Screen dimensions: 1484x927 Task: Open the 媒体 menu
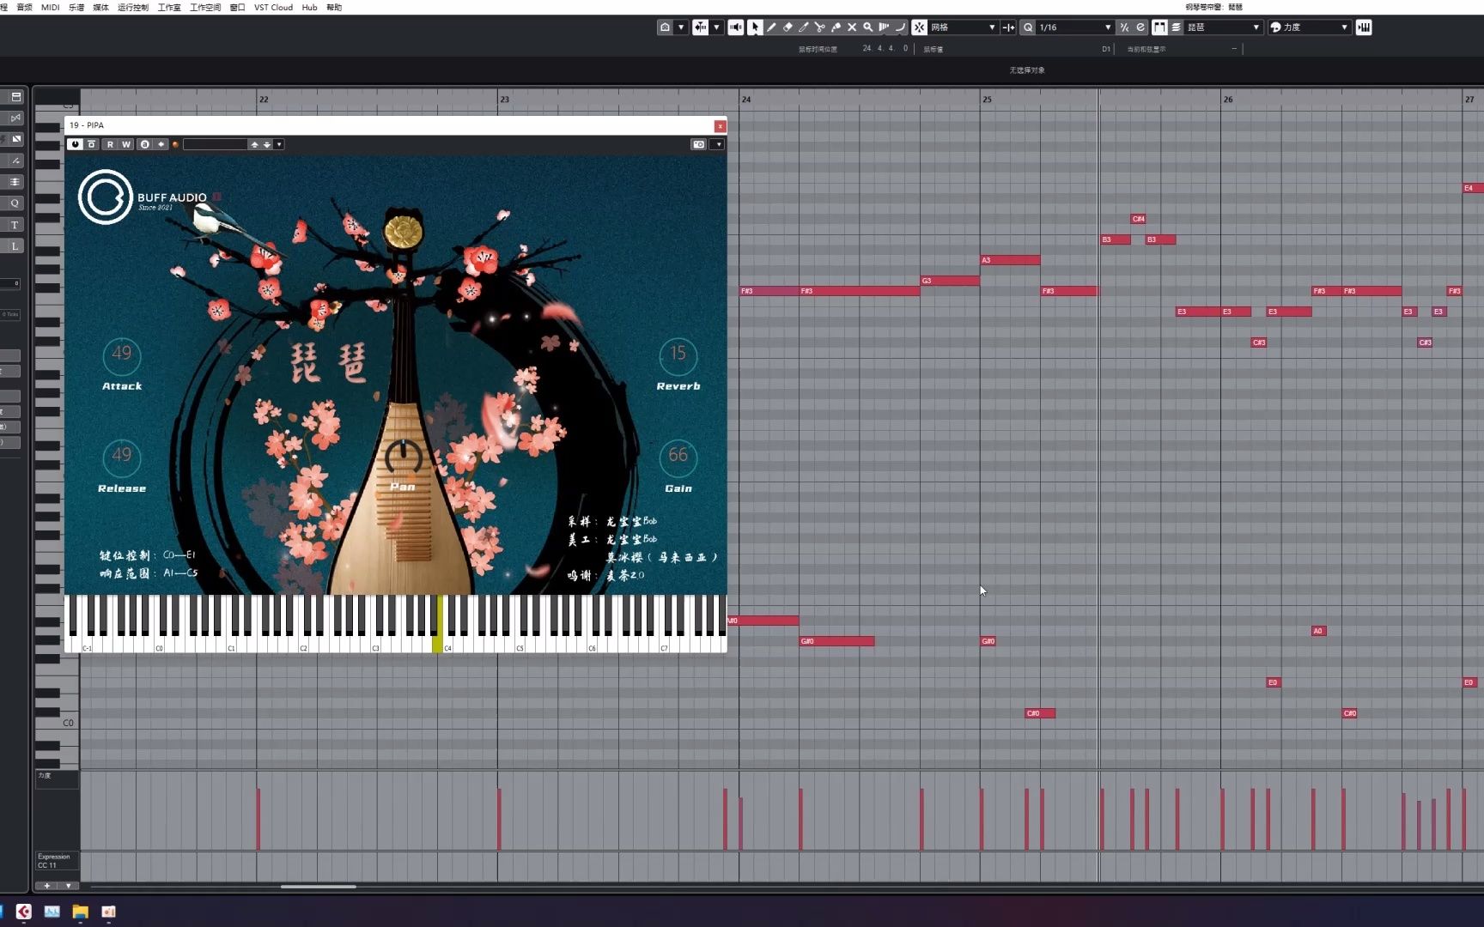pyautogui.click(x=100, y=7)
